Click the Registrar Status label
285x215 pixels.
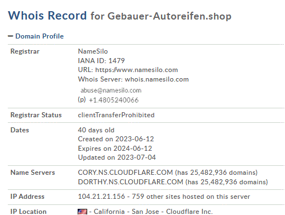[36, 115]
